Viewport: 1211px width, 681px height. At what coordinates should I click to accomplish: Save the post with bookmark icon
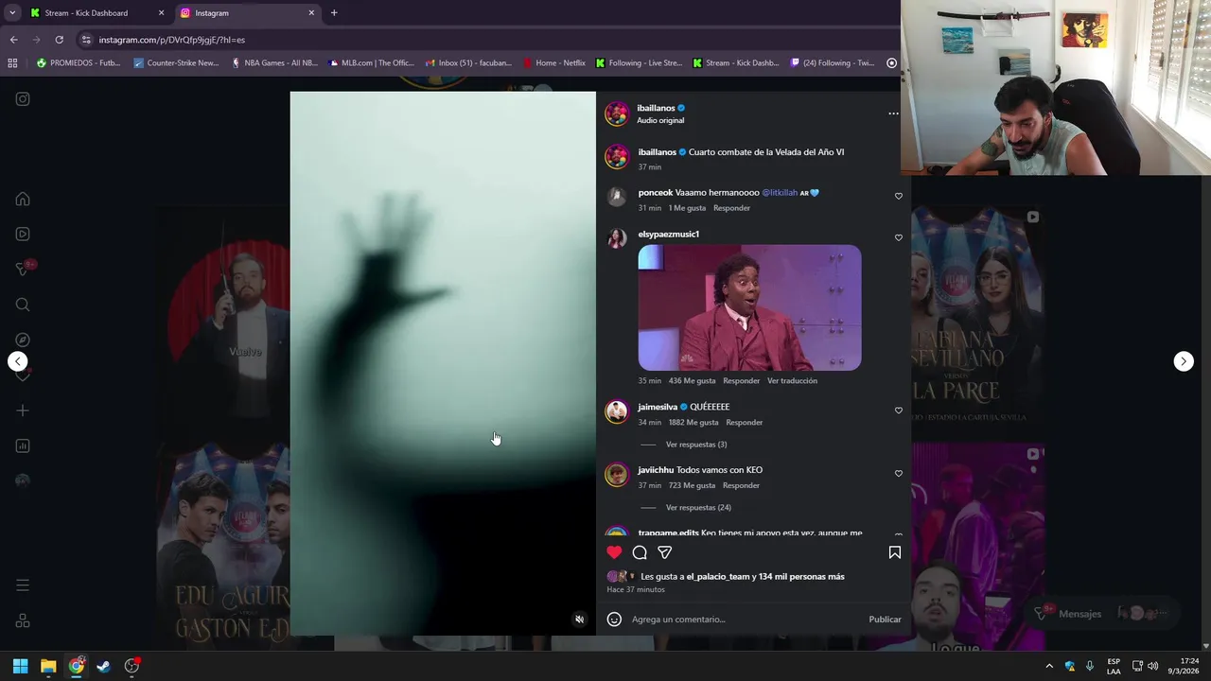tap(894, 552)
